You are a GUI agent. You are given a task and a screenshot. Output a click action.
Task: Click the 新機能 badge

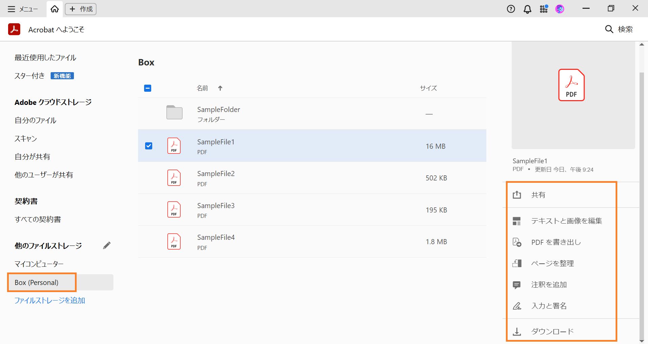tap(62, 76)
